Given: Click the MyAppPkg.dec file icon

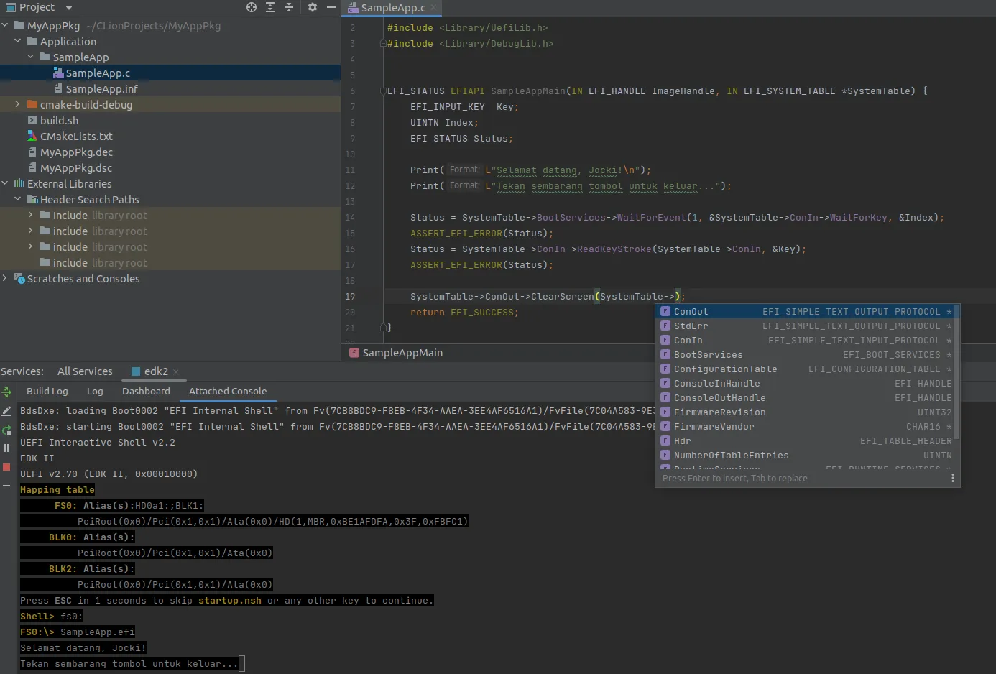Looking at the screenshot, I should click(x=32, y=152).
